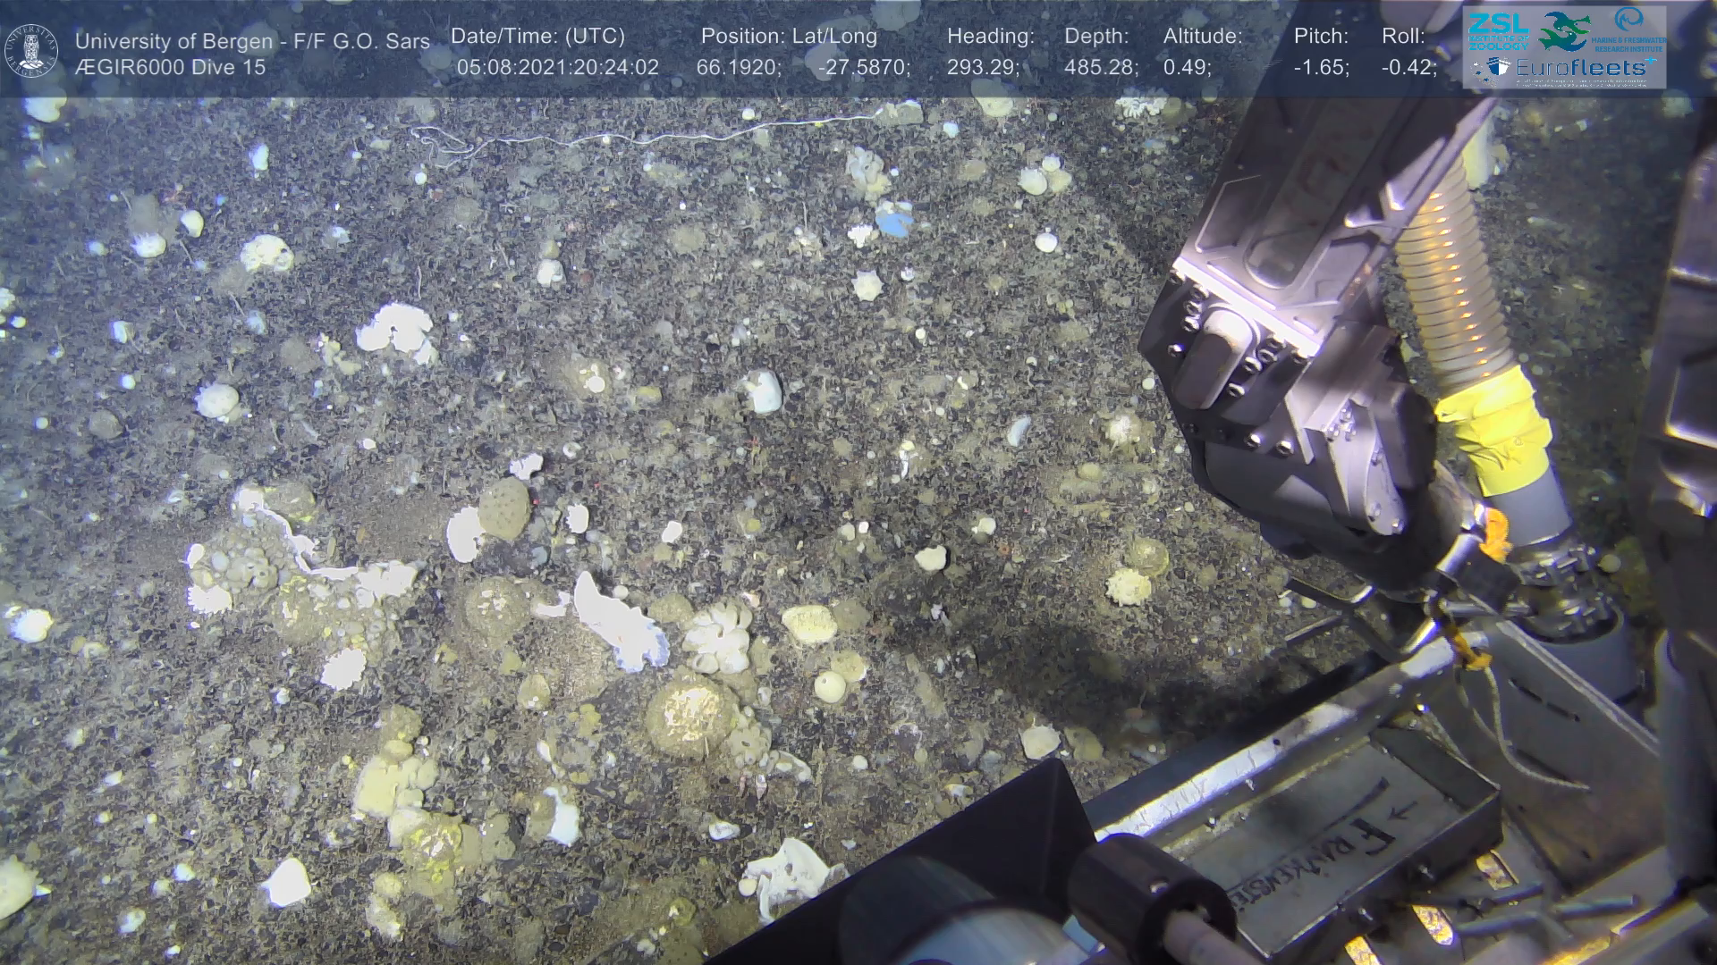Click the University of Bergen vessel title text
Image resolution: width=1717 pixels, height=965 pixels.
click(x=252, y=41)
